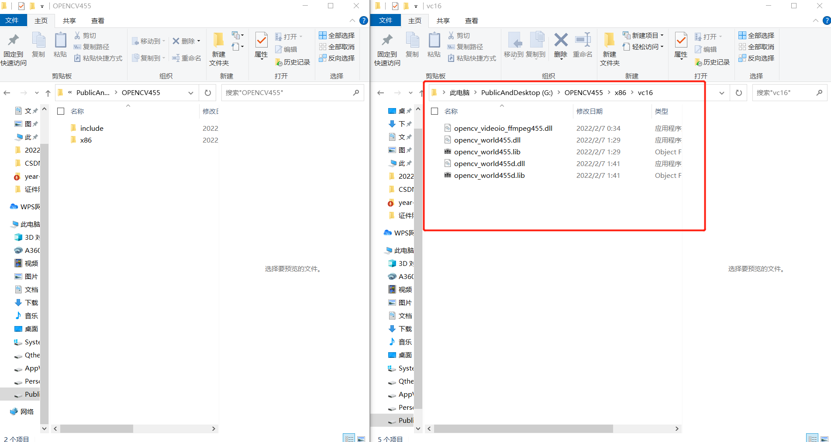Click 反向选择 in OPENCV455 window ribbon

(x=336, y=58)
